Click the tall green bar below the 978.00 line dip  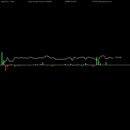pyautogui.click(x=97, y=61)
